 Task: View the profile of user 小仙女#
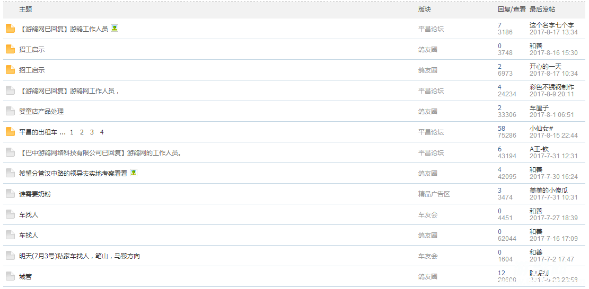click(x=541, y=129)
